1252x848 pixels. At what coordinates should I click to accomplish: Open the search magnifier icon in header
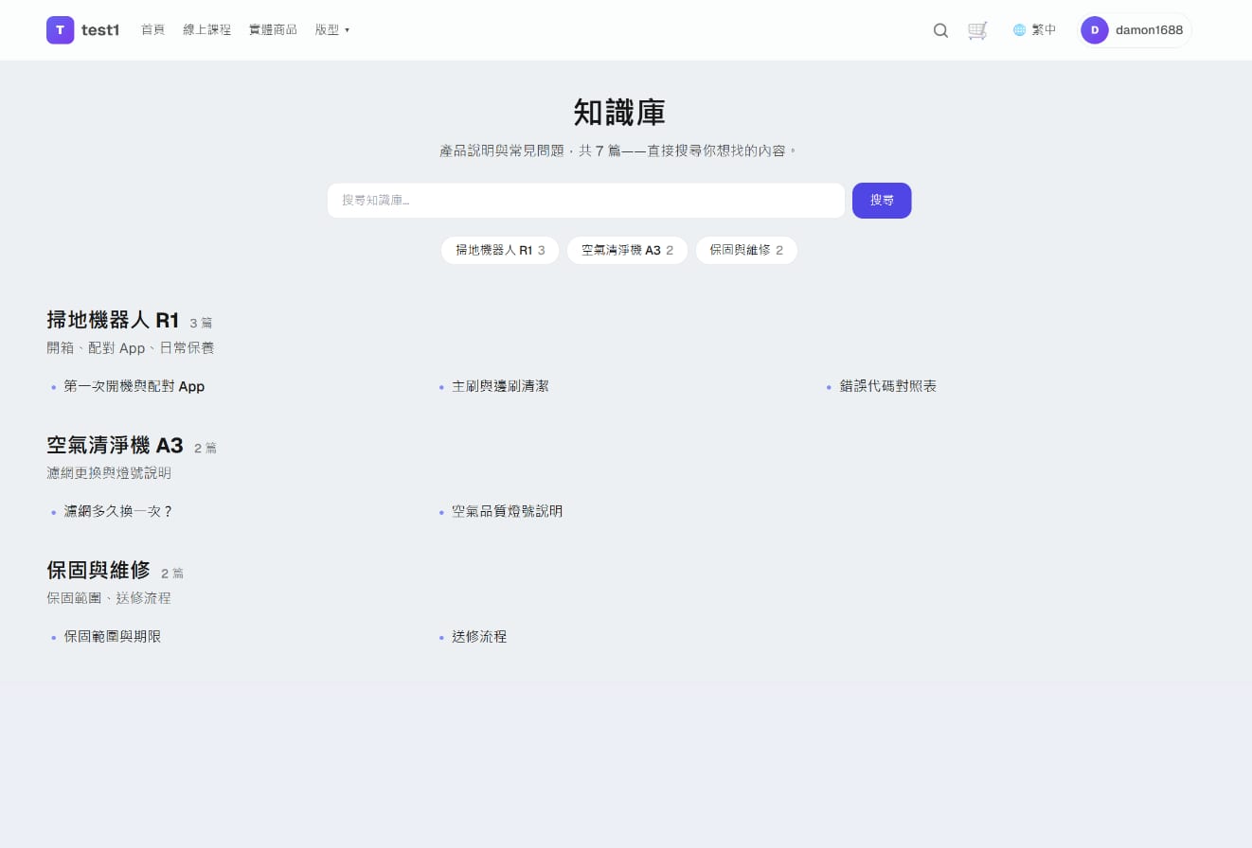940,30
